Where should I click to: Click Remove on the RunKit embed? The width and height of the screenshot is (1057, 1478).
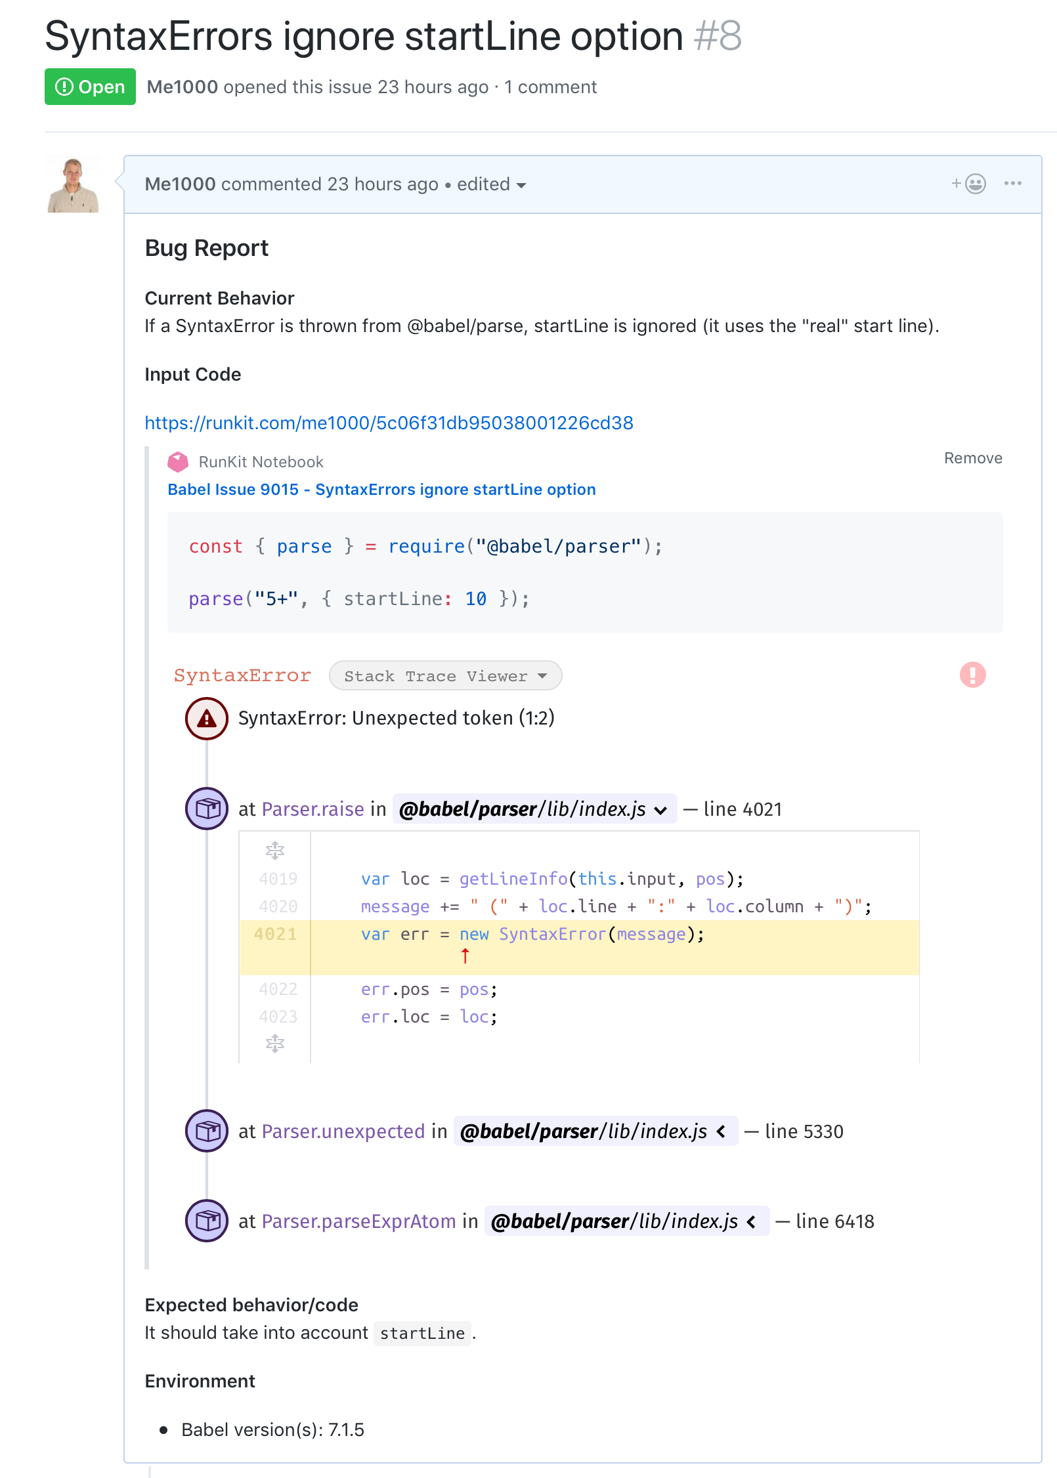972,458
